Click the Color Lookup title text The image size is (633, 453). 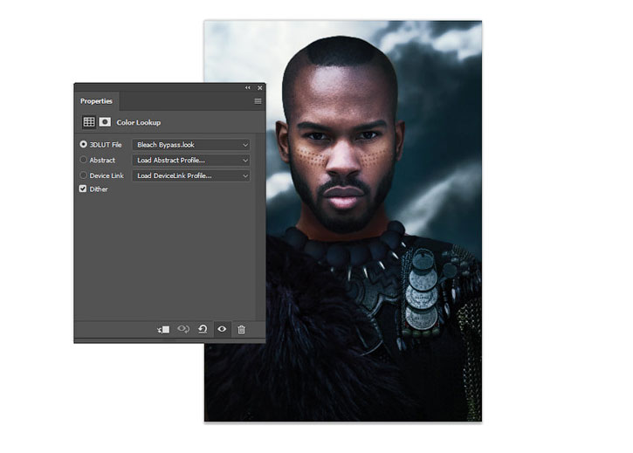tap(139, 122)
